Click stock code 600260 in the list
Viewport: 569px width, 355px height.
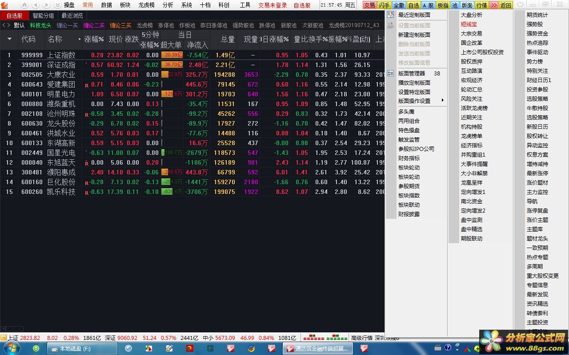click(32, 192)
